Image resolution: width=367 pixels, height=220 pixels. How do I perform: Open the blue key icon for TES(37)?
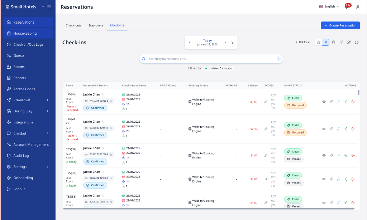pyautogui.click(x=338, y=155)
